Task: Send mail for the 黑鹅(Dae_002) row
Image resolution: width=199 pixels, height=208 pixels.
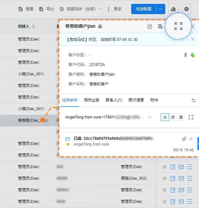Action: pyautogui.click(x=181, y=178)
